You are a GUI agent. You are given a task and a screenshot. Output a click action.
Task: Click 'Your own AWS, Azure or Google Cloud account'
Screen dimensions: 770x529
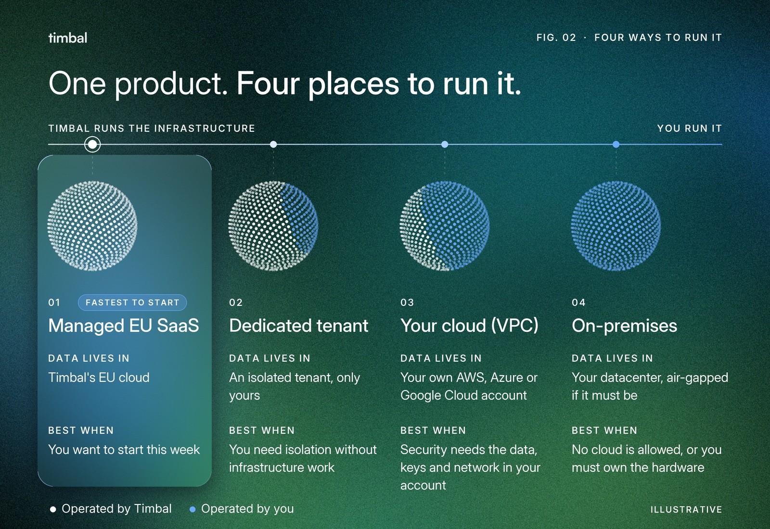point(469,386)
